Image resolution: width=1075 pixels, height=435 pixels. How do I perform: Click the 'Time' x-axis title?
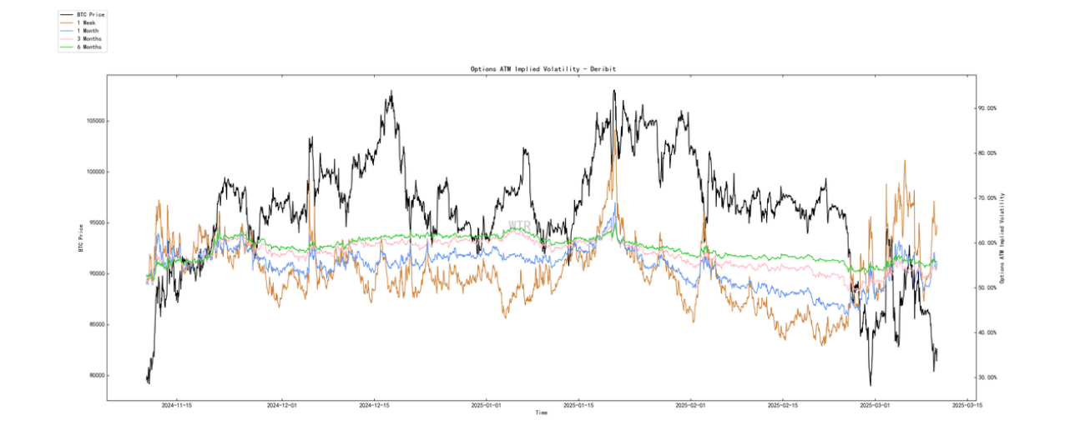point(542,413)
